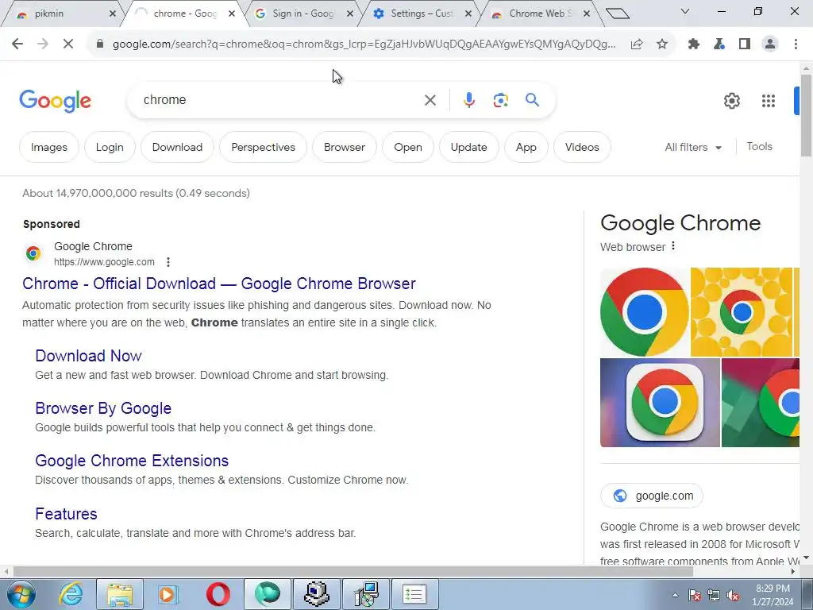Open the Extensions puzzle icon
This screenshot has width=813, height=610.
click(694, 44)
